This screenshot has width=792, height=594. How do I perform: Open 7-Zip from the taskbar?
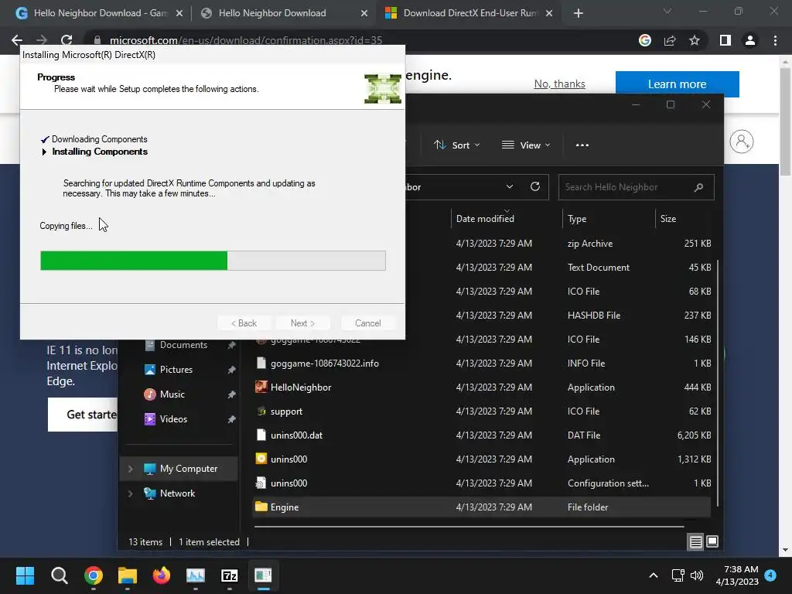tap(229, 575)
